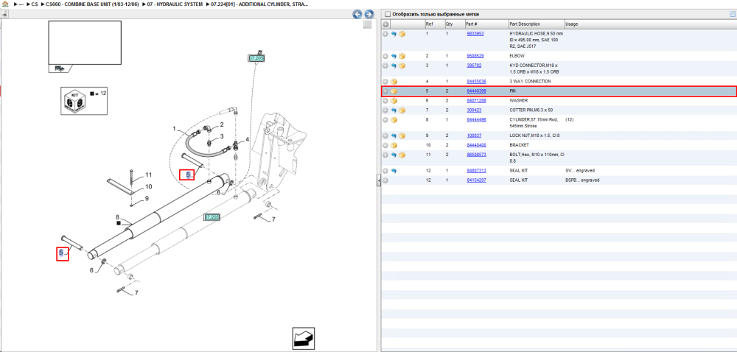Viewport: 737px width, 352px height.
Task: Open part number link 84440400
Action: [477, 145]
